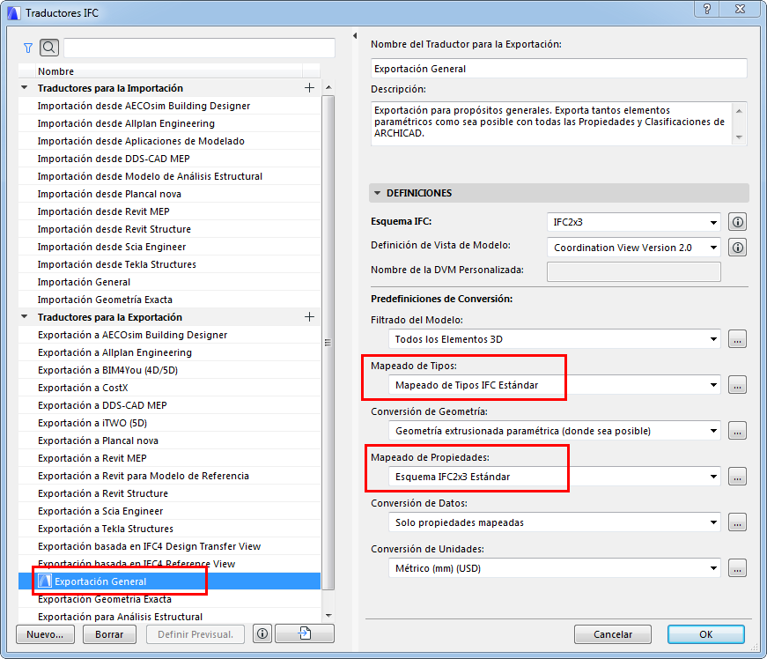Viewport: 767px width, 659px height.
Task: Select Importación desde AECOsim Building Designer
Action: [169, 106]
